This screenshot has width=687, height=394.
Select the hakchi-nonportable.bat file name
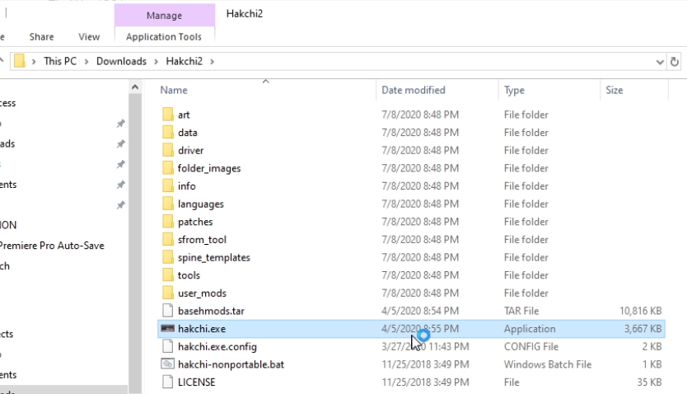(x=231, y=364)
